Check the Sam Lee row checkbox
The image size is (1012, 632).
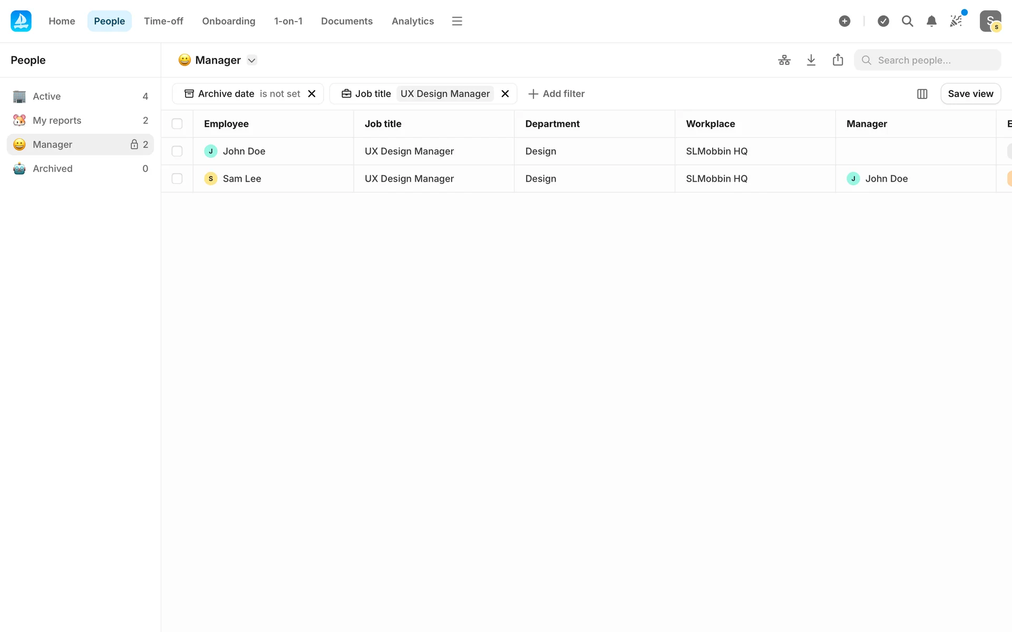177,179
